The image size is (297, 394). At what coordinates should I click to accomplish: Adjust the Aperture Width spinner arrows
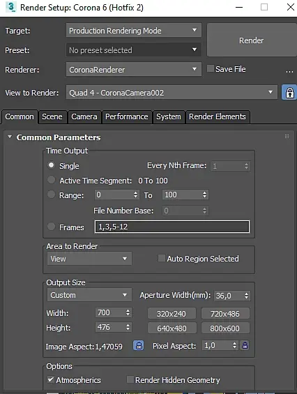pyautogui.click(x=247, y=296)
